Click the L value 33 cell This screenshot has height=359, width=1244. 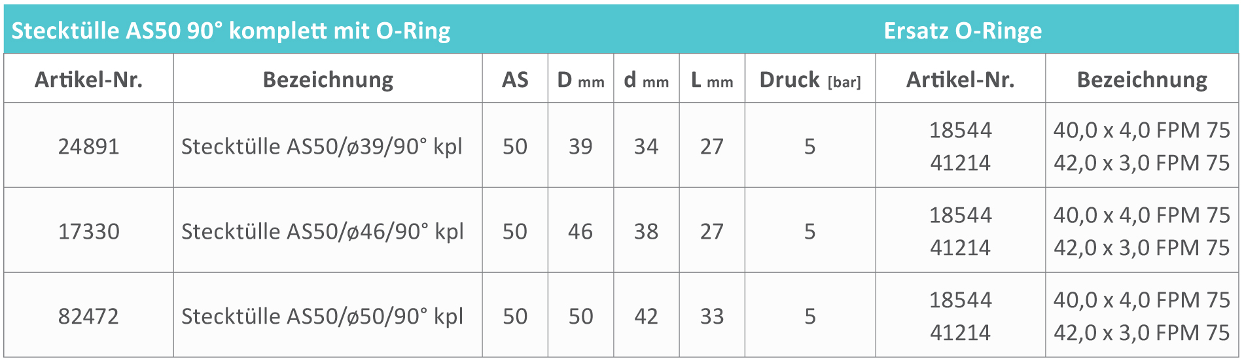(x=712, y=316)
